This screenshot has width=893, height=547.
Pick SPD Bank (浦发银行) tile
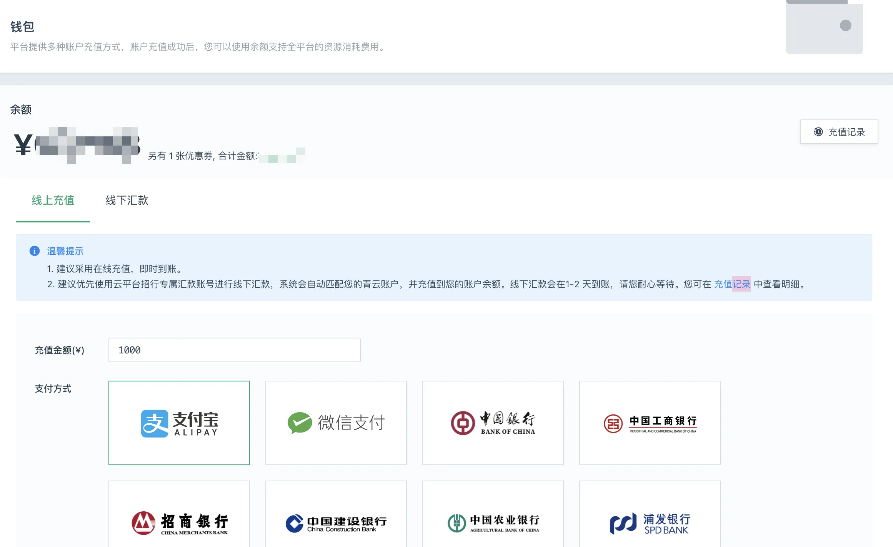[x=650, y=522]
